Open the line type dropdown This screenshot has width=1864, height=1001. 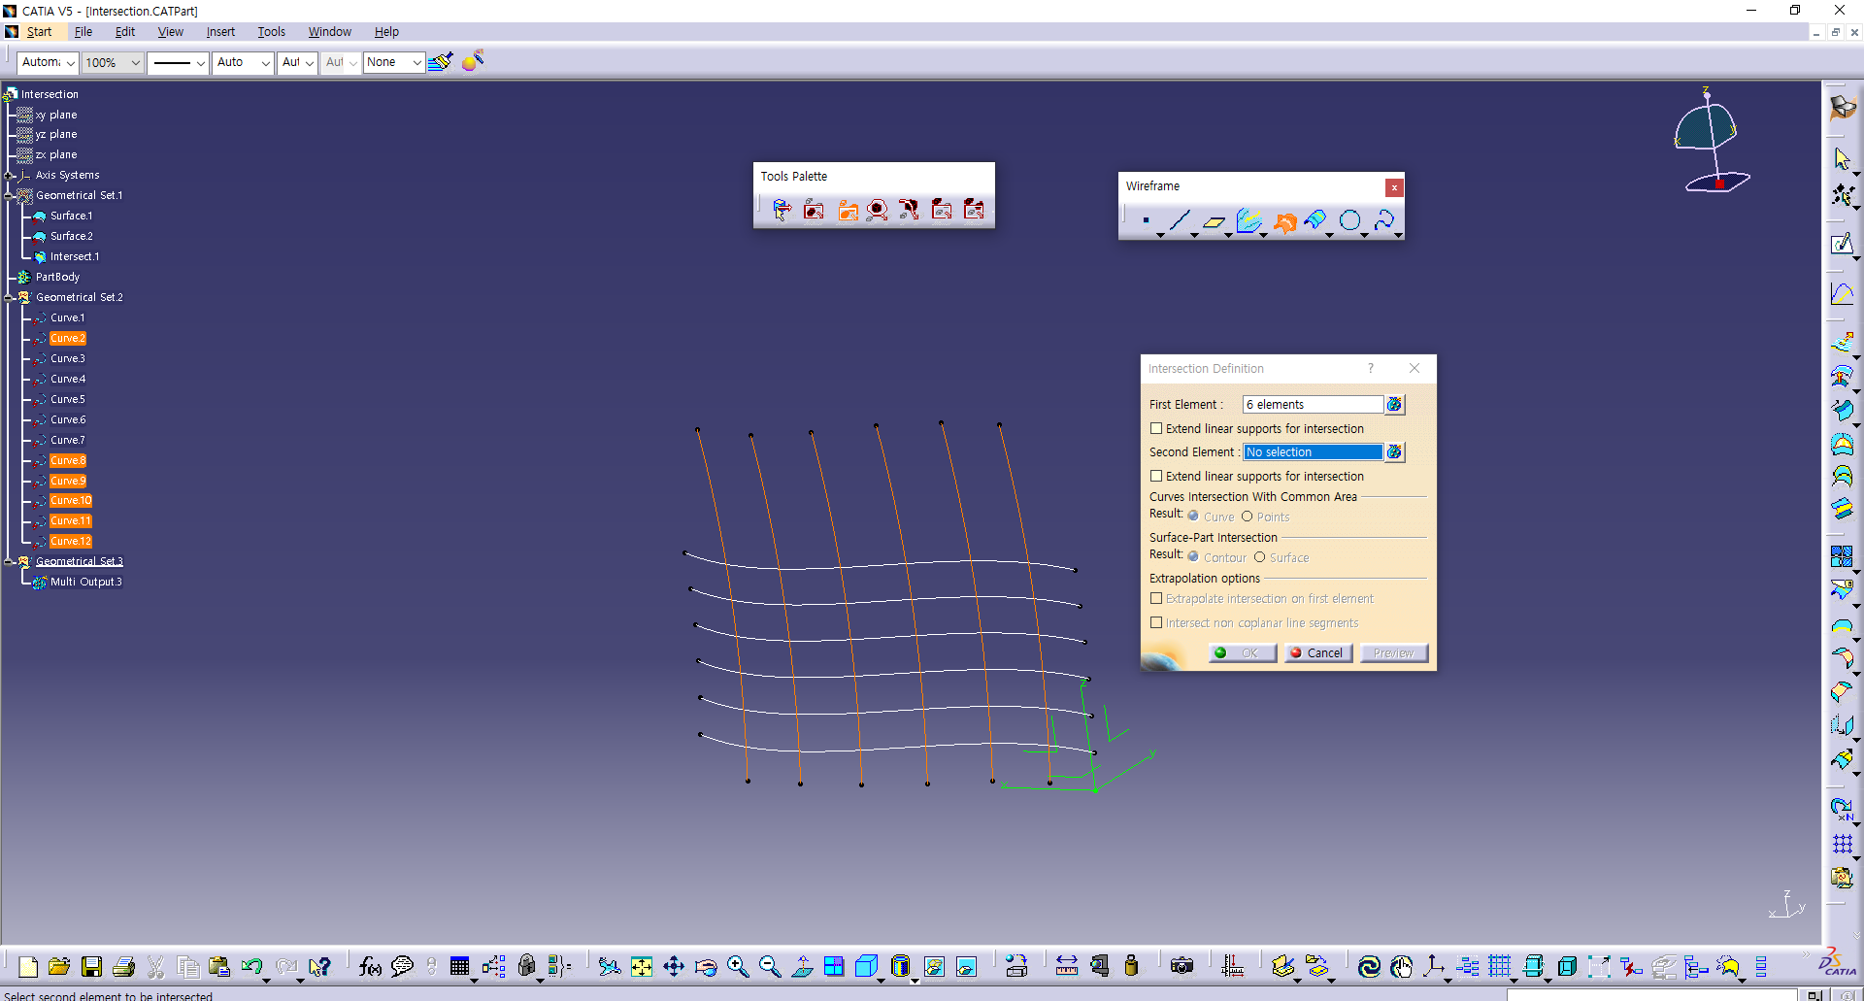[x=178, y=62]
